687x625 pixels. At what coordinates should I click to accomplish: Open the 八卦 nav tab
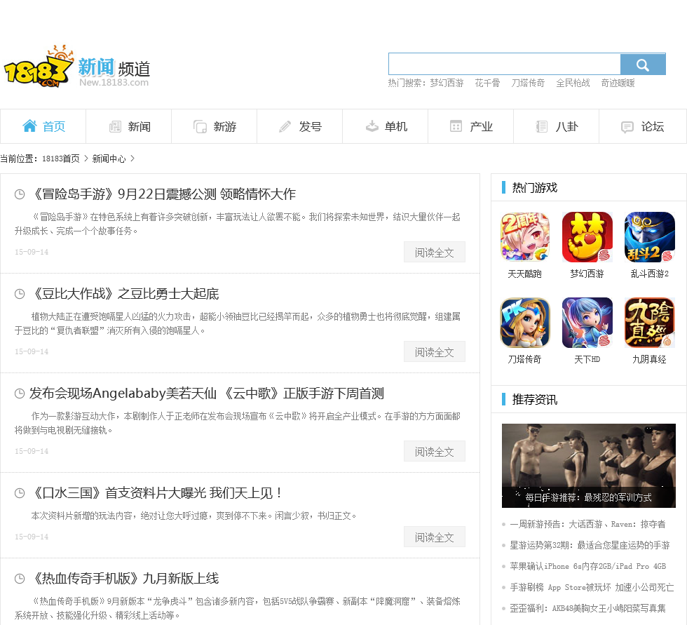(x=556, y=126)
